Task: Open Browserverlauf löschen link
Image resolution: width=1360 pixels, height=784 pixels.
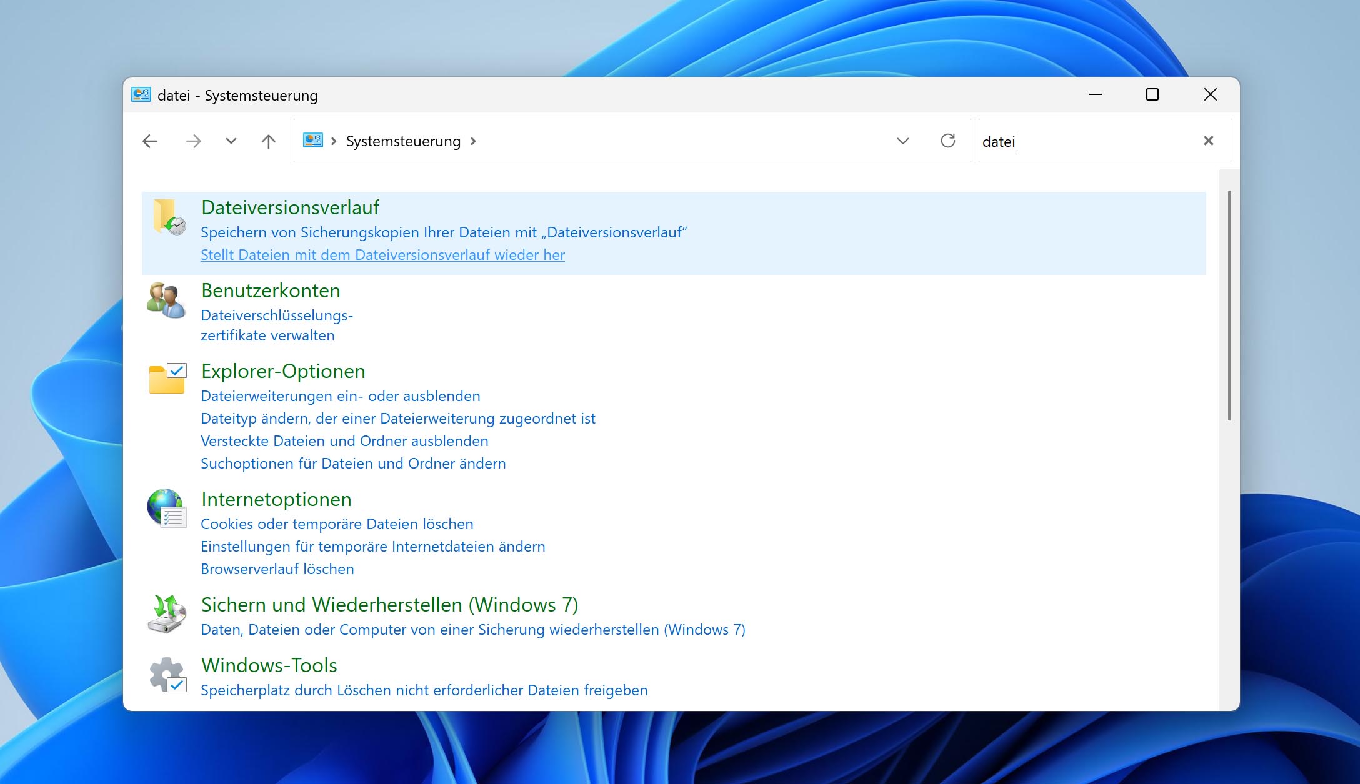Action: (x=277, y=569)
